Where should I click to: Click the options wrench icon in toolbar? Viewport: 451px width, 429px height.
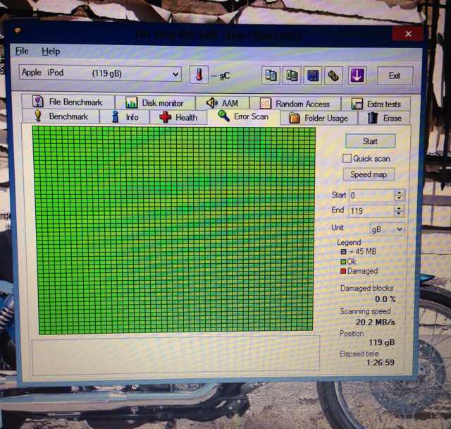334,75
